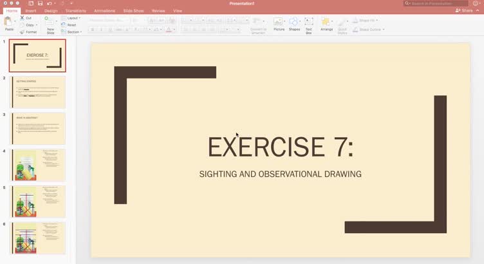Image resolution: width=484 pixels, height=264 pixels.
Task: Click sidebar layout icon in title bar
Action: pyautogui.click(x=31, y=3)
